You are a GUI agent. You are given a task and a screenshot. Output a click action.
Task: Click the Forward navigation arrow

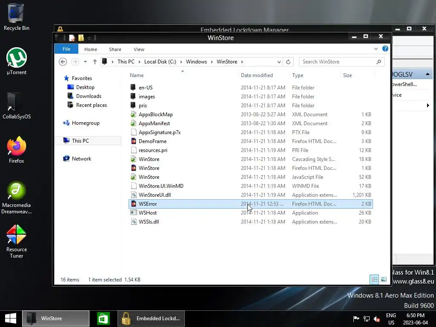click(75, 62)
